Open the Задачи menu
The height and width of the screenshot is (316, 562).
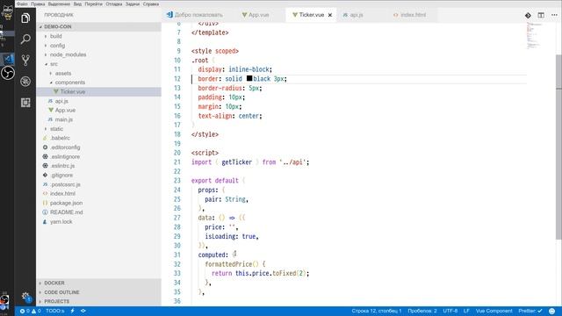(133, 4)
